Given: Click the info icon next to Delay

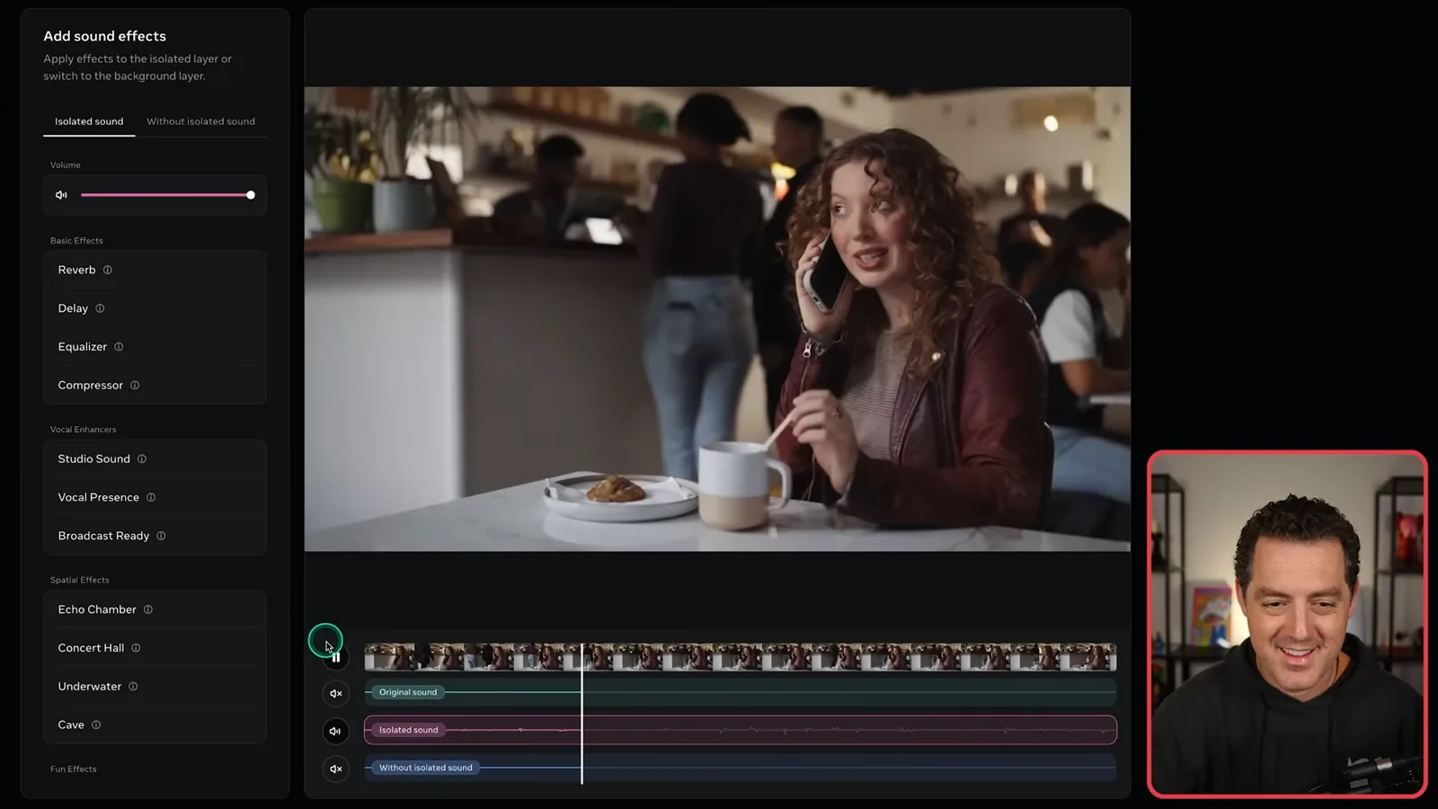Looking at the screenshot, I should (100, 308).
